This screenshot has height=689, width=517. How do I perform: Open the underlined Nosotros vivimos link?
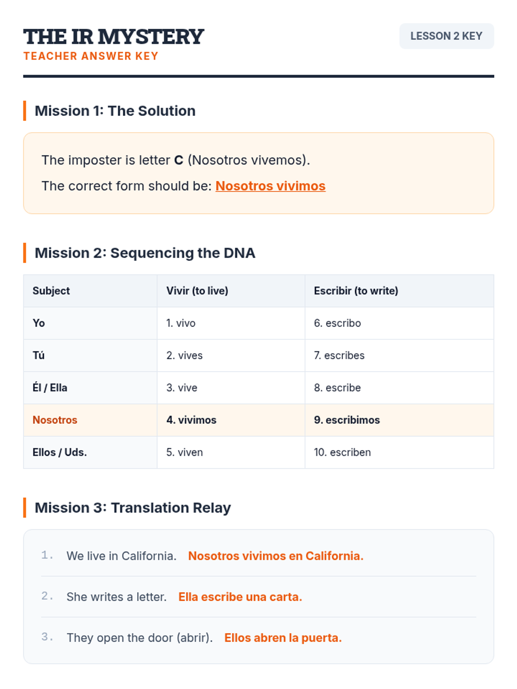(270, 186)
